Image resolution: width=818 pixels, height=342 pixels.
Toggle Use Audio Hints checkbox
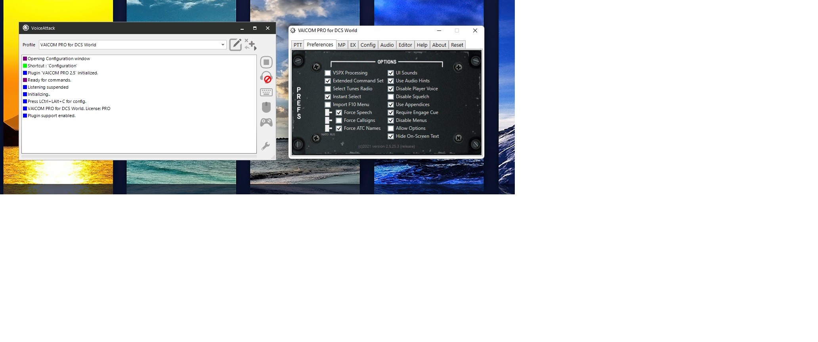[391, 81]
